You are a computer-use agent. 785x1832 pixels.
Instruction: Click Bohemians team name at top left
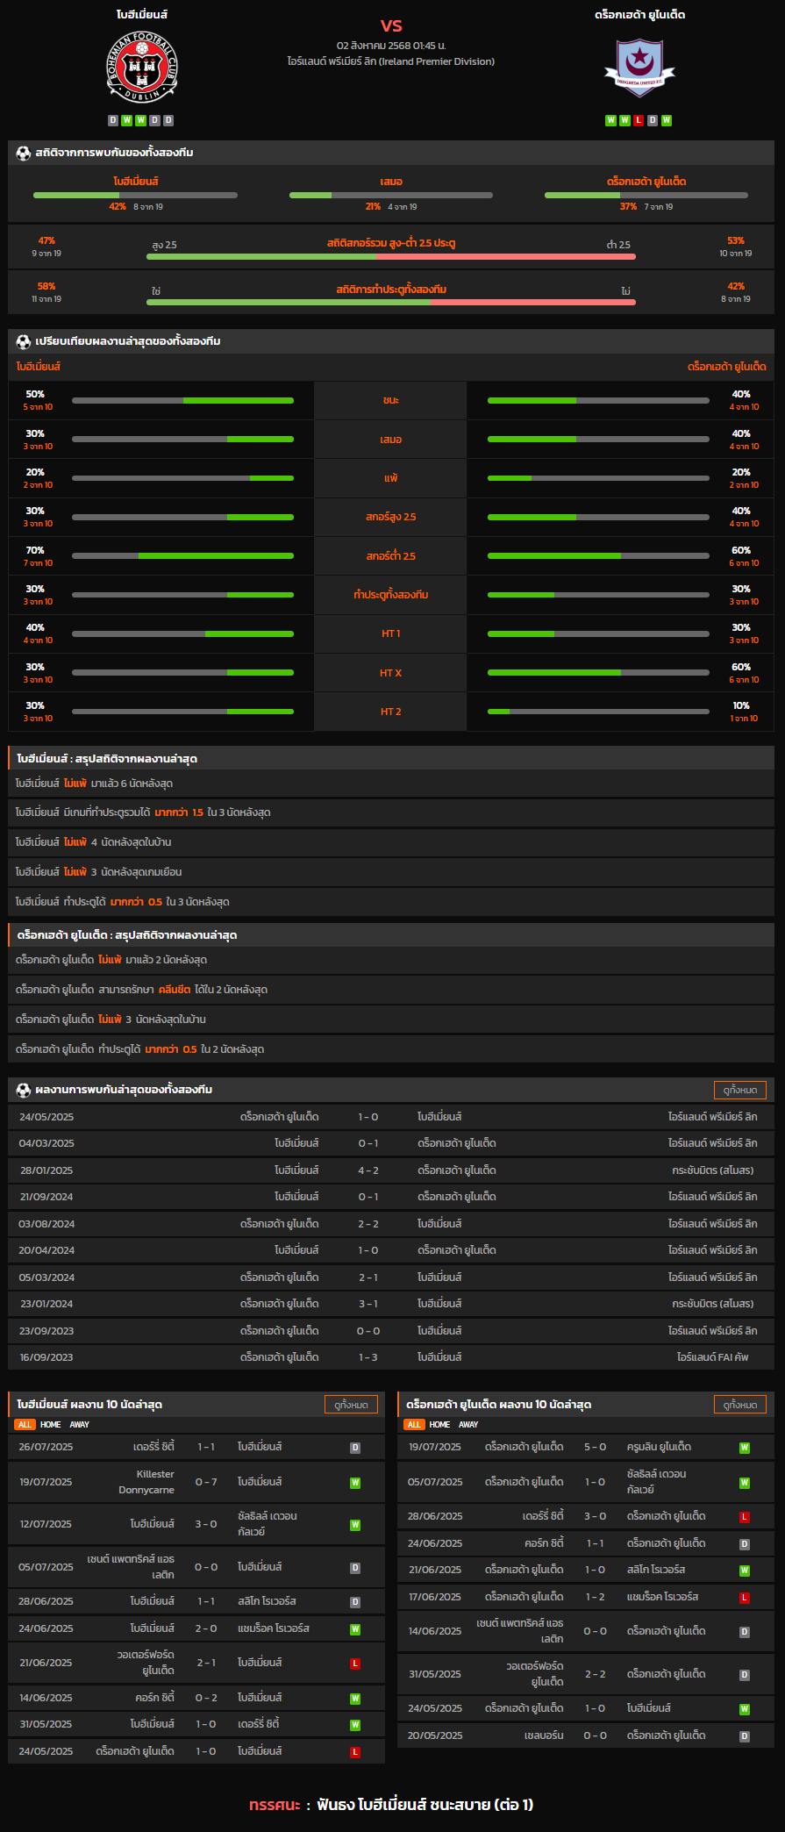(x=142, y=15)
